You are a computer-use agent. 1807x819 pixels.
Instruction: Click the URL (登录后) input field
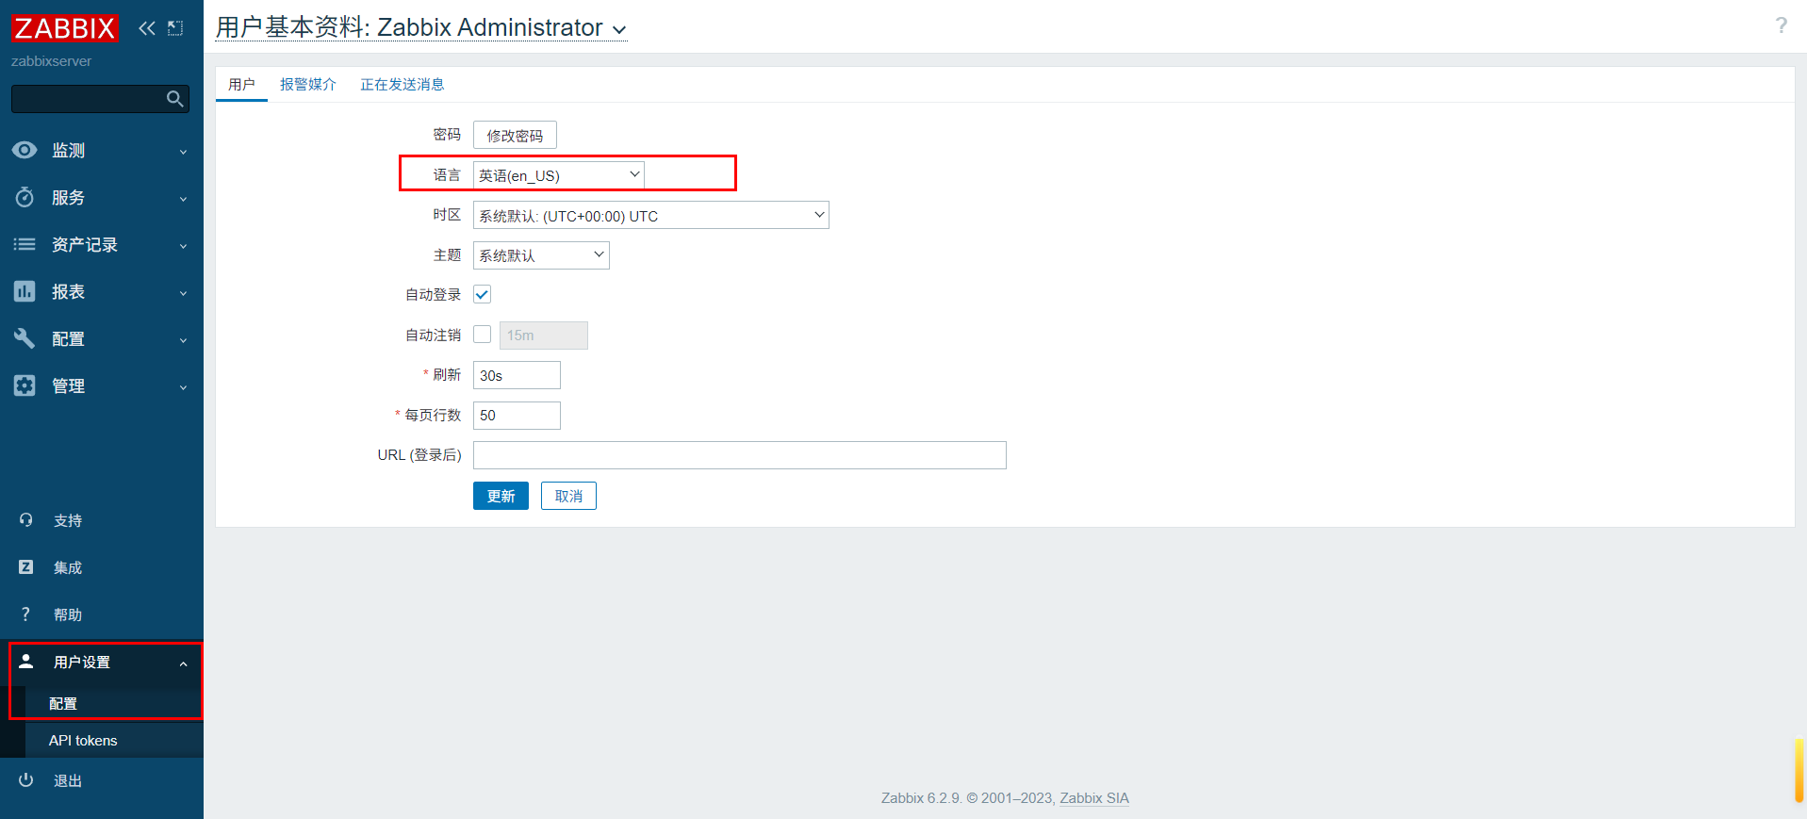click(x=740, y=455)
